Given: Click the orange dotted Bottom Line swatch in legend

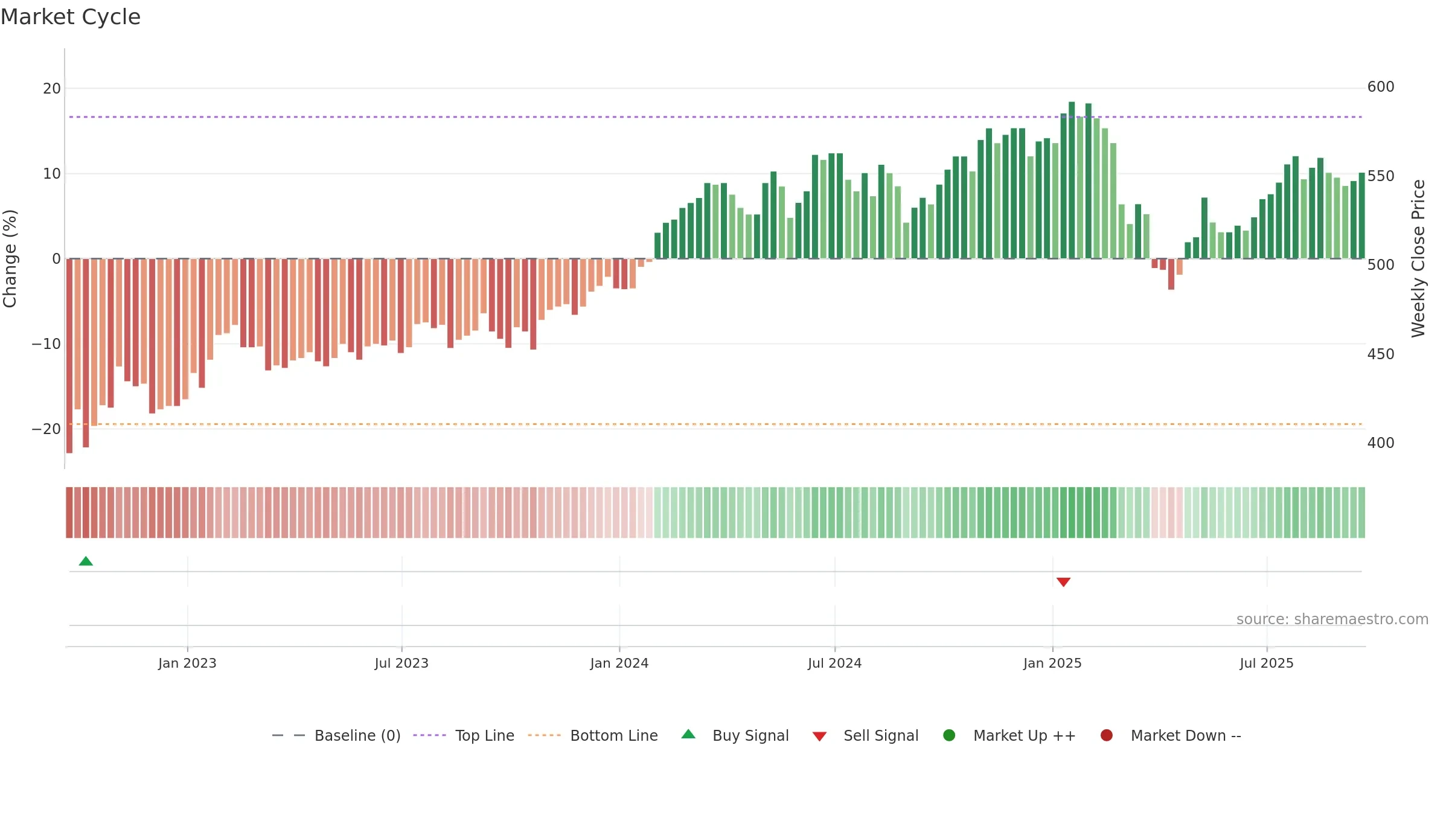Looking at the screenshot, I should [x=544, y=735].
